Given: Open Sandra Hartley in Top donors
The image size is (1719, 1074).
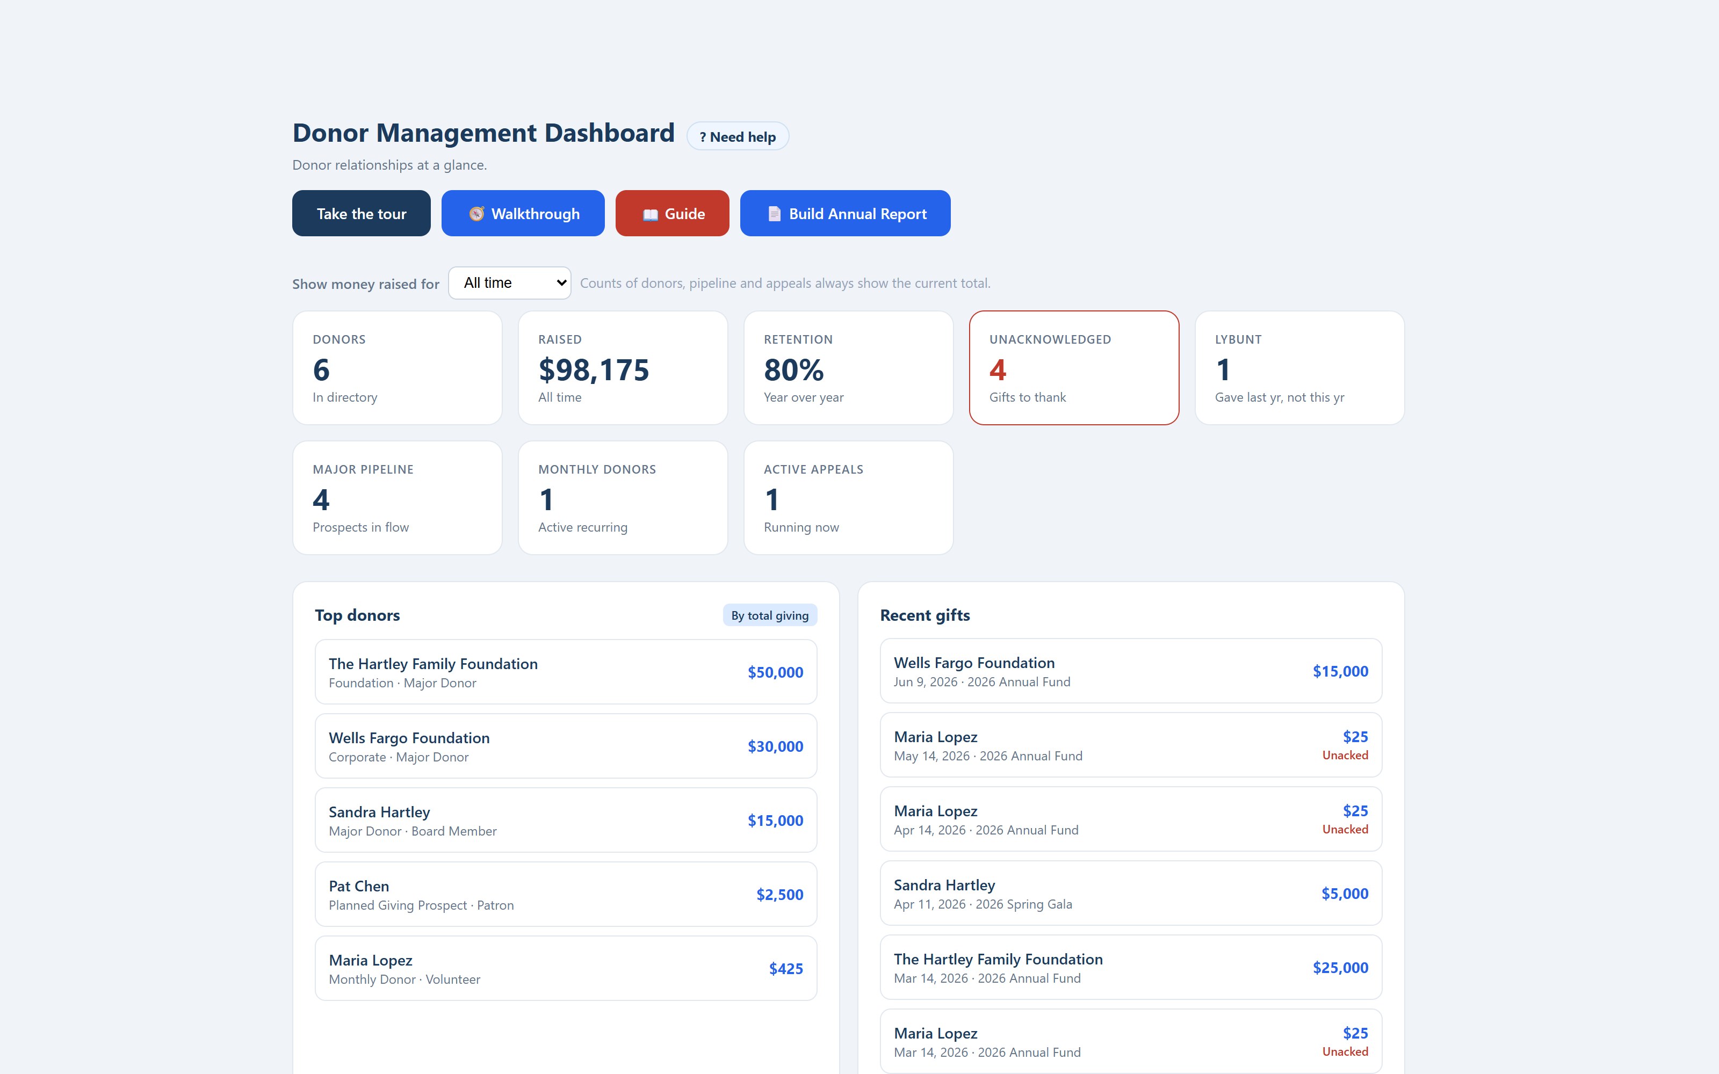Looking at the screenshot, I should click(x=566, y=819).
